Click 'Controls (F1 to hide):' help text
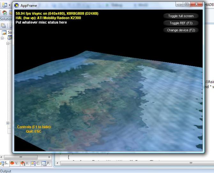Image resolution: width=214 pixels, height=173 pixels. 34,127
